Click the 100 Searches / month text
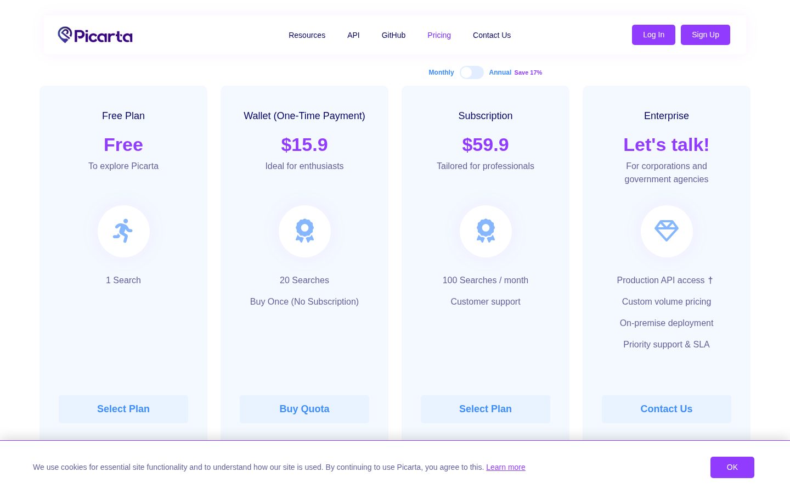This screenshot has height=494, width=790. [486, 280]
